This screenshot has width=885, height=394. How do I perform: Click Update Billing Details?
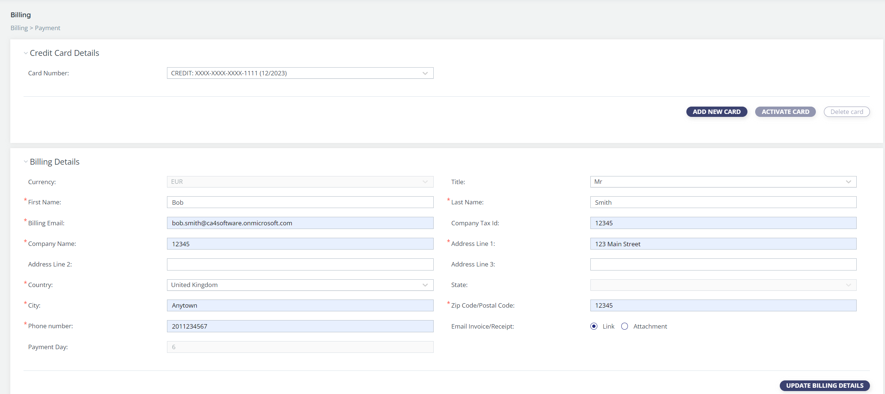(824, 386)
